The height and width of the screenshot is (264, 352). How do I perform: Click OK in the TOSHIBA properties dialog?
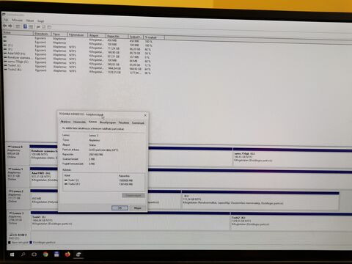point(120,208)
